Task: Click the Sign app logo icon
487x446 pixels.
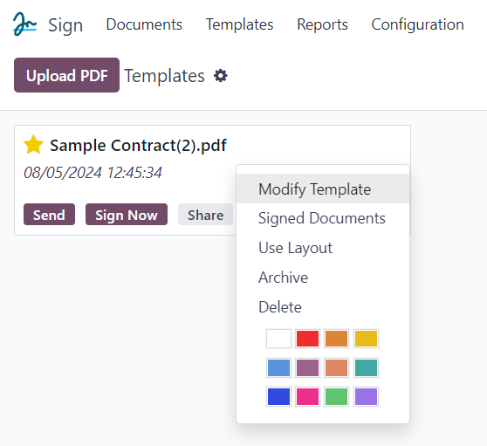Action: tap(24, 24)
